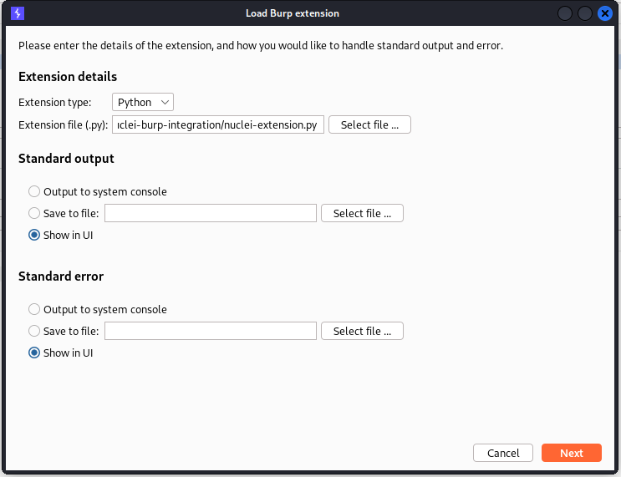Enable Show in UI for standard output

pos(34,236)
